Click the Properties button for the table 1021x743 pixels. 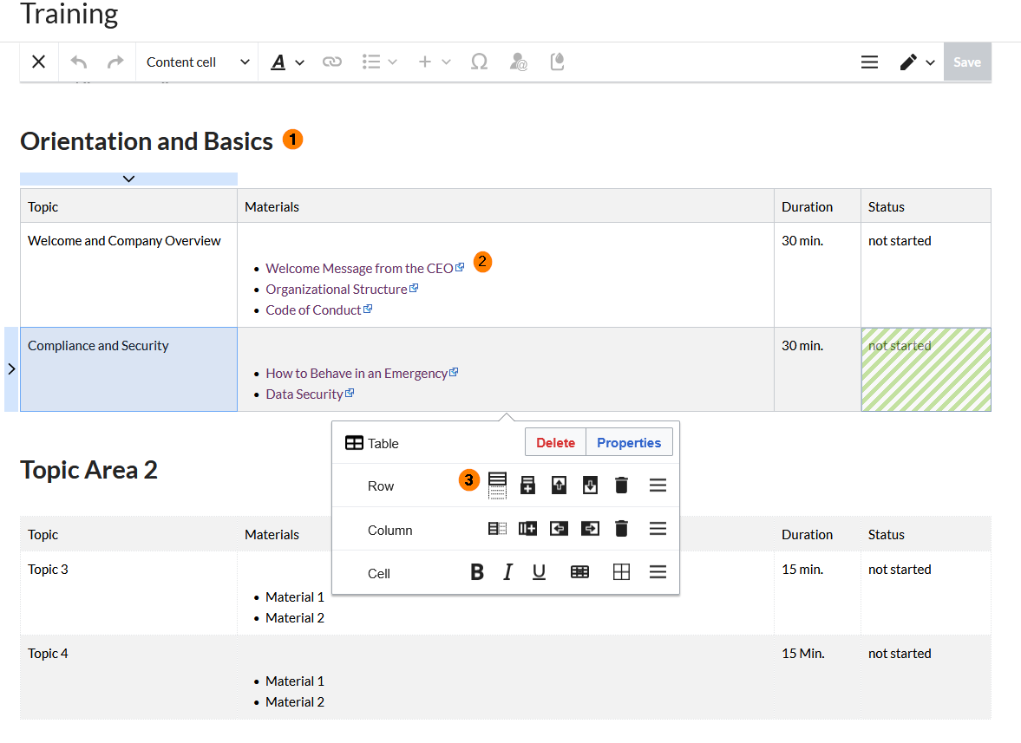pos(629,443)
